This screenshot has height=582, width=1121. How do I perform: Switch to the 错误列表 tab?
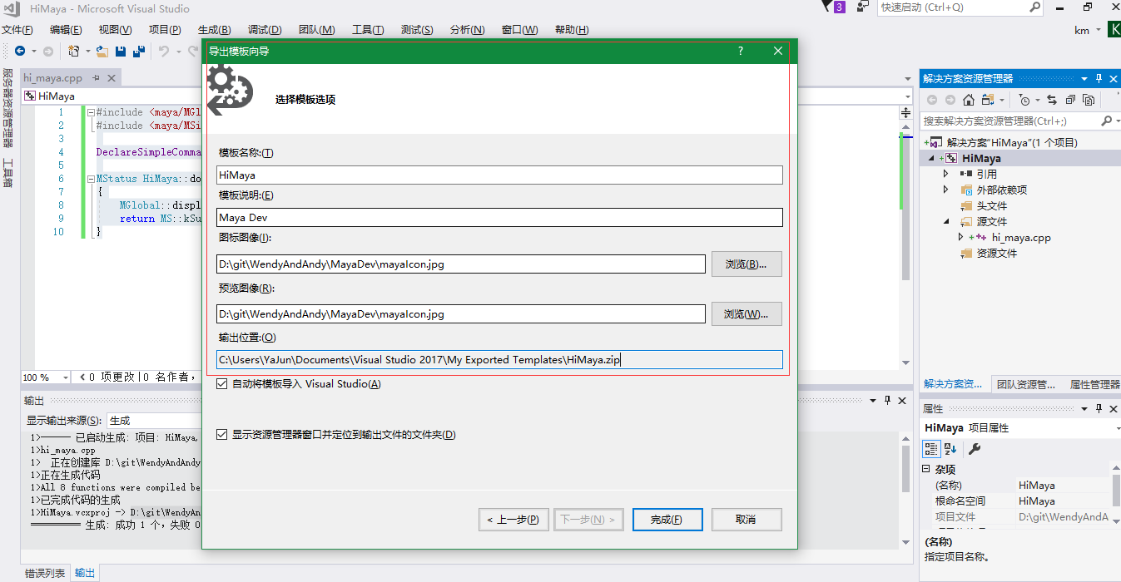45,573
